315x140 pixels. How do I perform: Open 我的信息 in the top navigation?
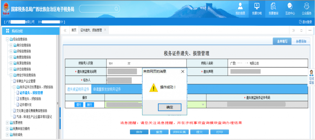240,8
